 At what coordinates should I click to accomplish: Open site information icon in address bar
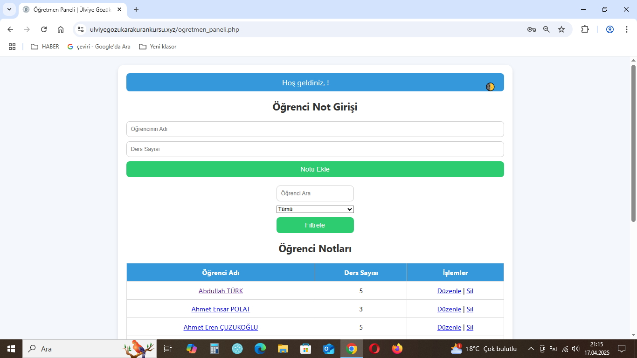click(x=81, y=29)
